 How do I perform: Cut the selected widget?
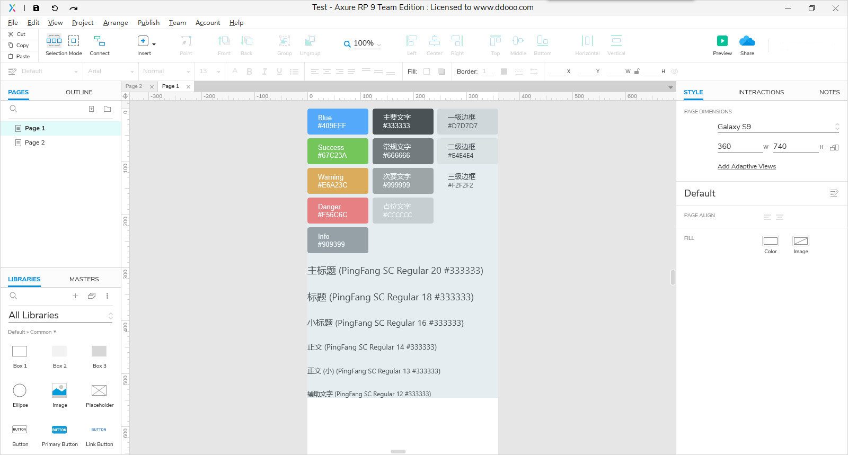coord(17,34)
